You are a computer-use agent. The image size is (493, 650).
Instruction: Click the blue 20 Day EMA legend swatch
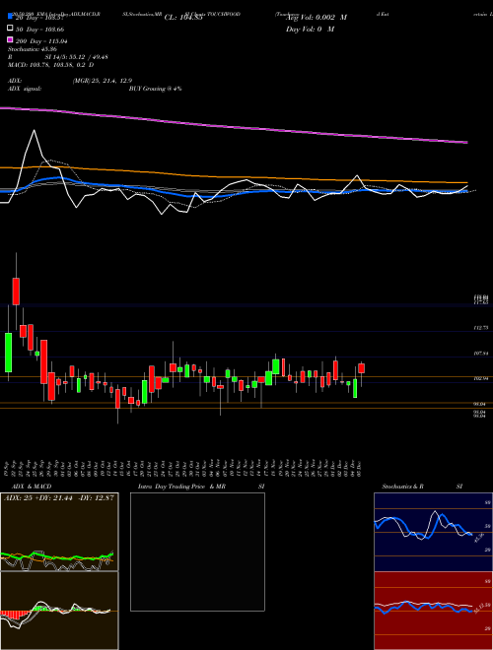tap(11, 17)
